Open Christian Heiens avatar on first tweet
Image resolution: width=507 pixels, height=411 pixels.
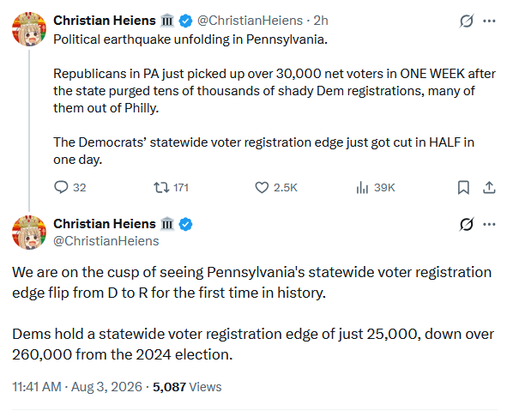[x=29, y=29]
